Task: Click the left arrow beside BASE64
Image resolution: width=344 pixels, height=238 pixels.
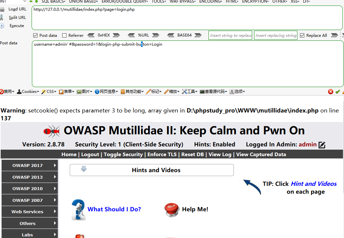Action: tap(171, 35)
